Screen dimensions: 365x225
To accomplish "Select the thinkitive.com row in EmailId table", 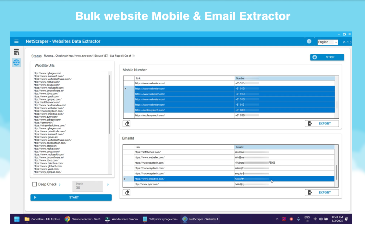I will point(229,179).
